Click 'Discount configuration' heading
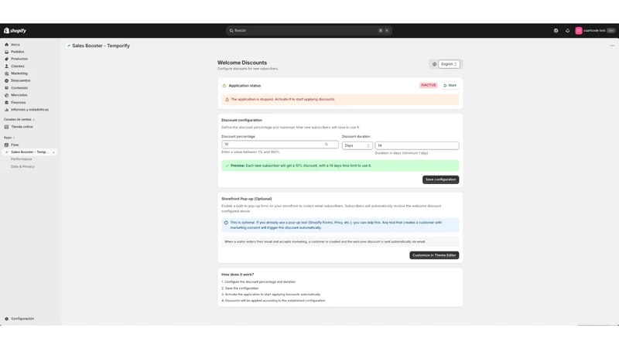This screenshot has width=619, height=348. [241, 121]
